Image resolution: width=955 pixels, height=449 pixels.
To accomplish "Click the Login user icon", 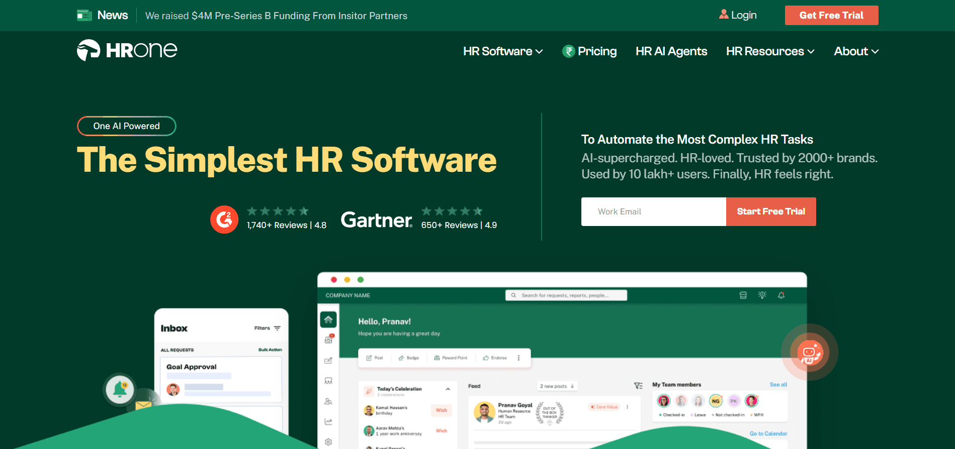I will (724, 15).
